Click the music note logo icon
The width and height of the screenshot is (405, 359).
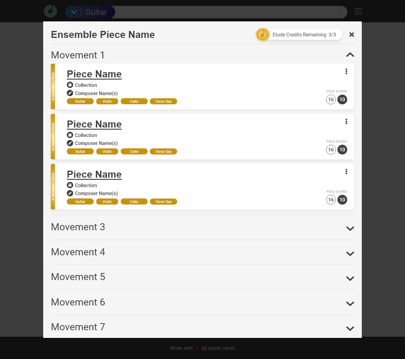[51, 11]
